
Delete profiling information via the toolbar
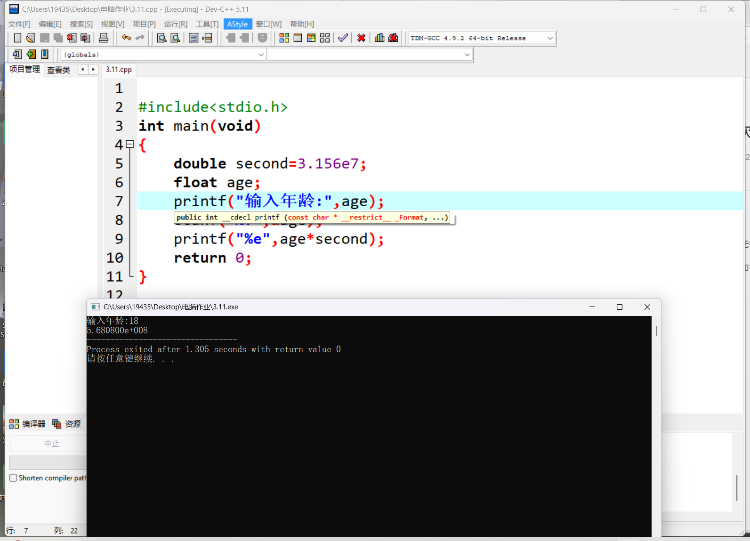pyautogui.click(x=393, y=38)
